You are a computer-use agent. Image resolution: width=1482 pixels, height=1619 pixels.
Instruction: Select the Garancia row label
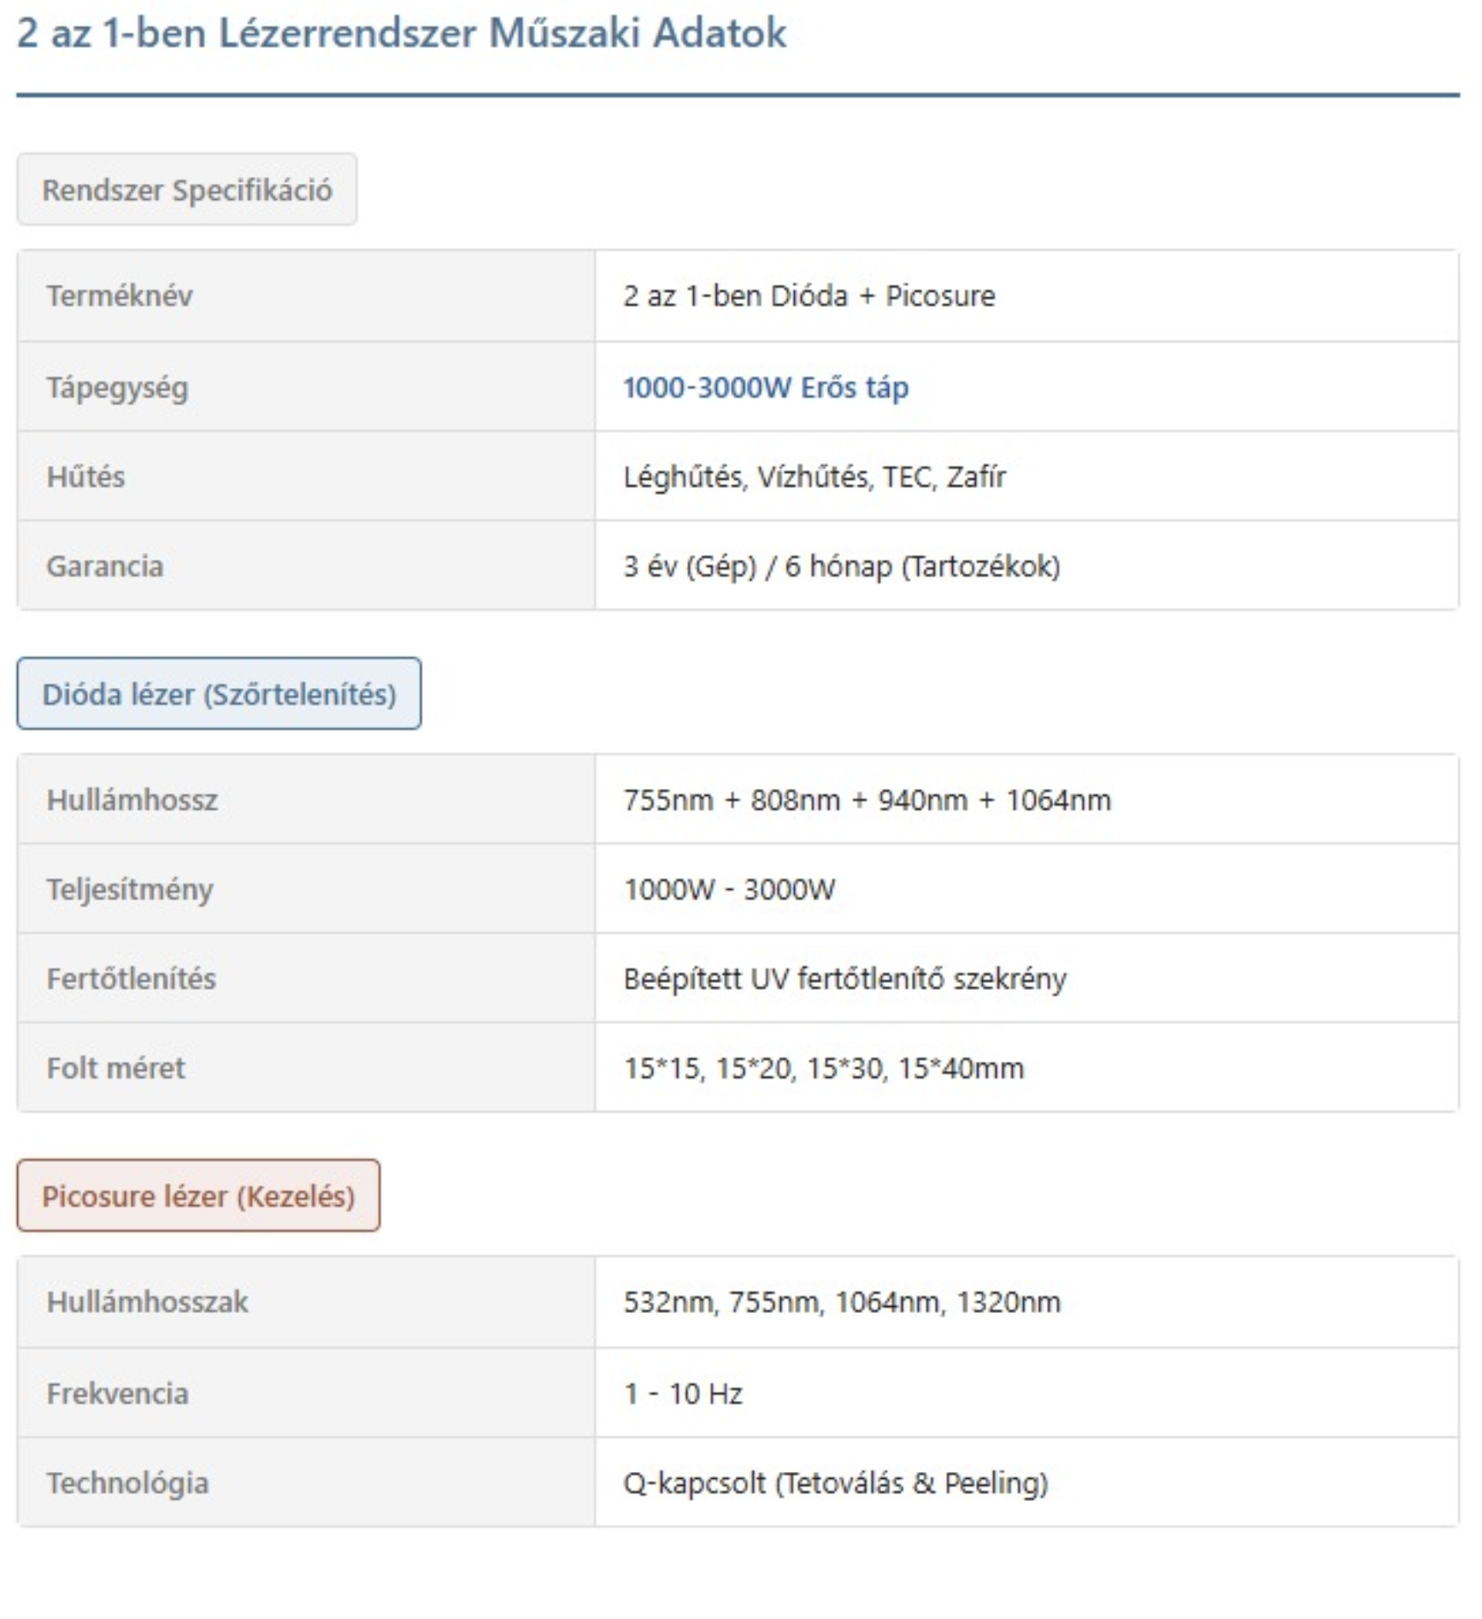point(306,566)
